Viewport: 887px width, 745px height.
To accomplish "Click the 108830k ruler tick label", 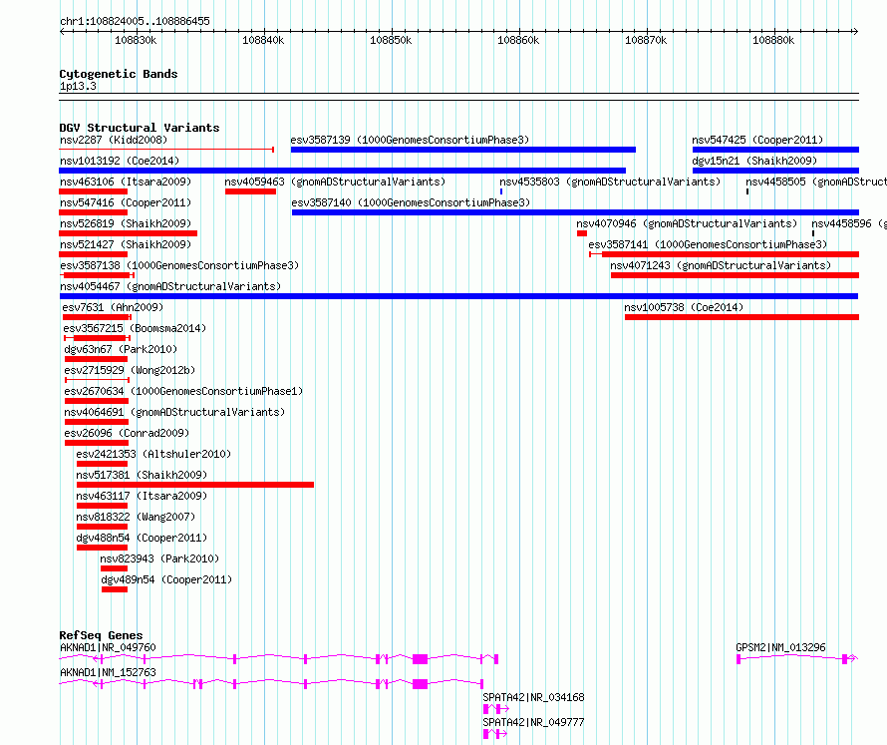I will tap(136, 41).
